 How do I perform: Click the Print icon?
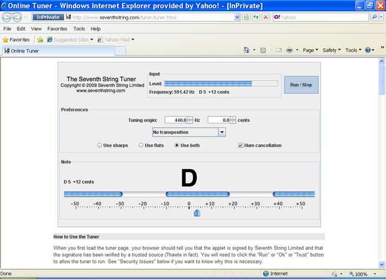(289, 50)
